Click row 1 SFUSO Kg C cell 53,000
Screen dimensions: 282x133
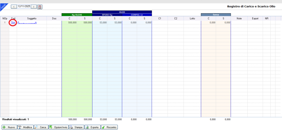tap(100, 23)
